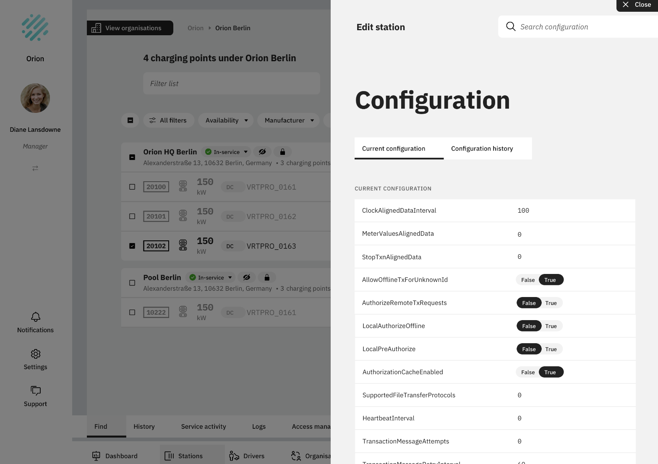Open the Manufacturer filter dropdown
Viewport: 658px width, 464px height.
(289, 120)
